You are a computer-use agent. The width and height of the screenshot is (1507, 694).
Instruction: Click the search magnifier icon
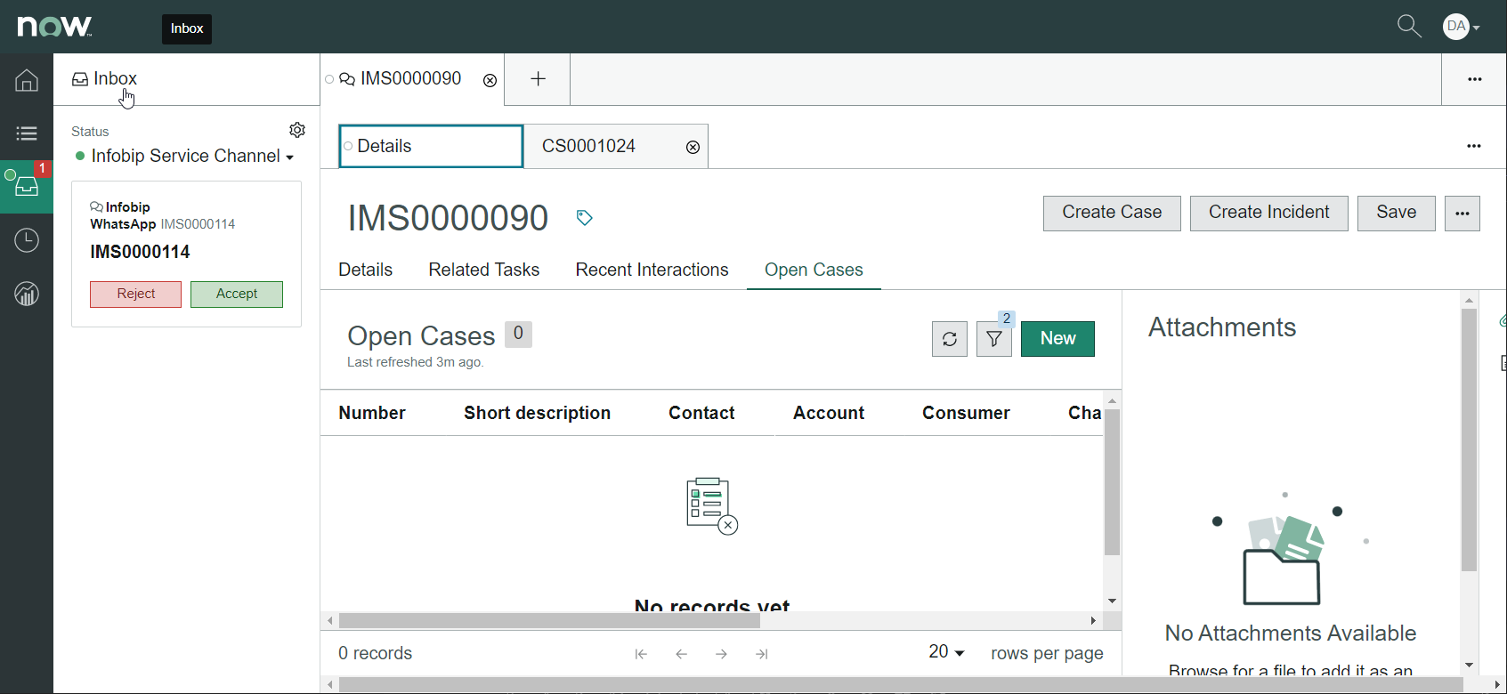point(1408,27)
